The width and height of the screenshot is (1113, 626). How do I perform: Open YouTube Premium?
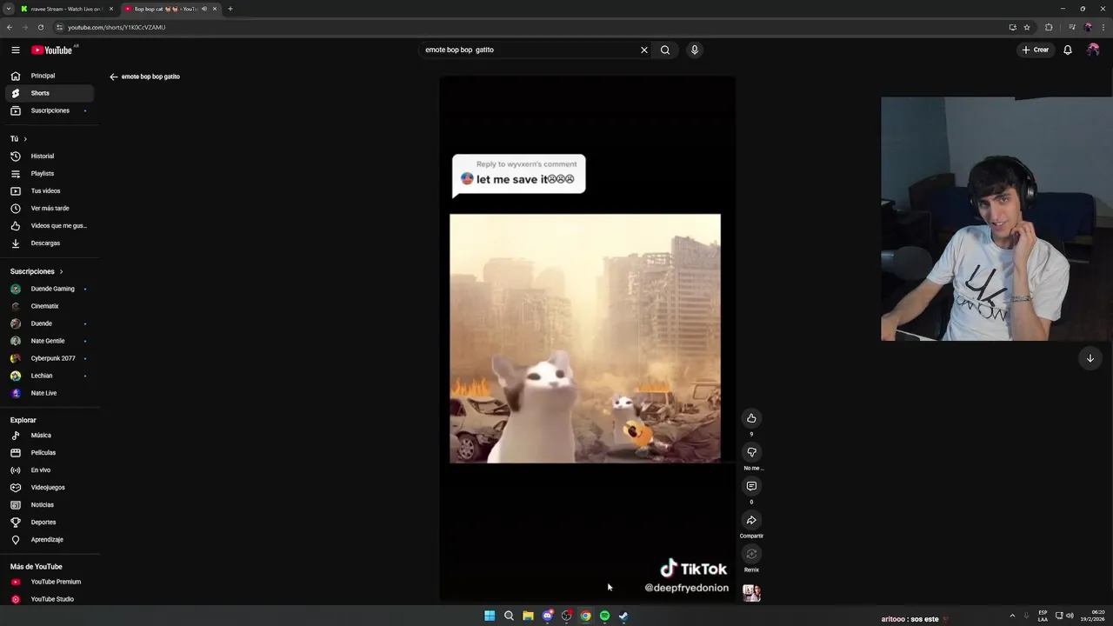click(50, 582)
